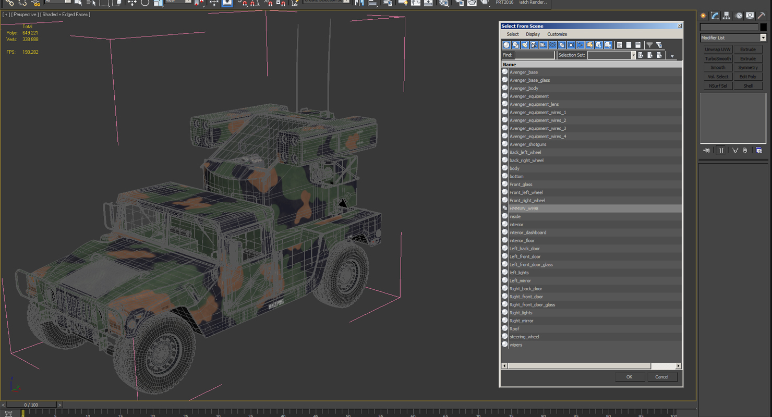Select the Select and Rotate tool

(x=145, y=3)
